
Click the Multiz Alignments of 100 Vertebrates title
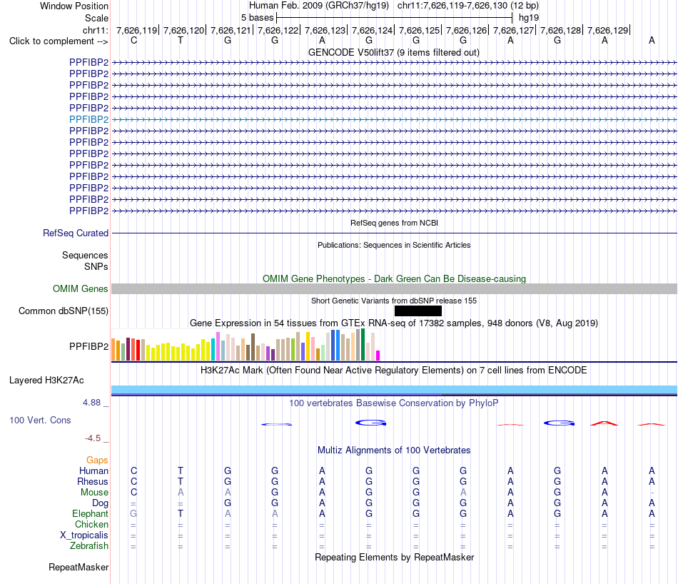[x=394, y=450]
